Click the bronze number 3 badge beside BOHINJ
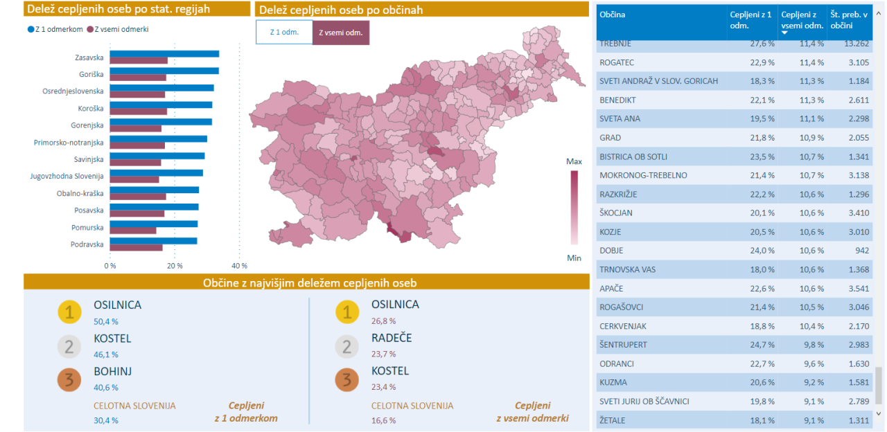The height and width of the screenshot is (432, 887). point(69,379)
